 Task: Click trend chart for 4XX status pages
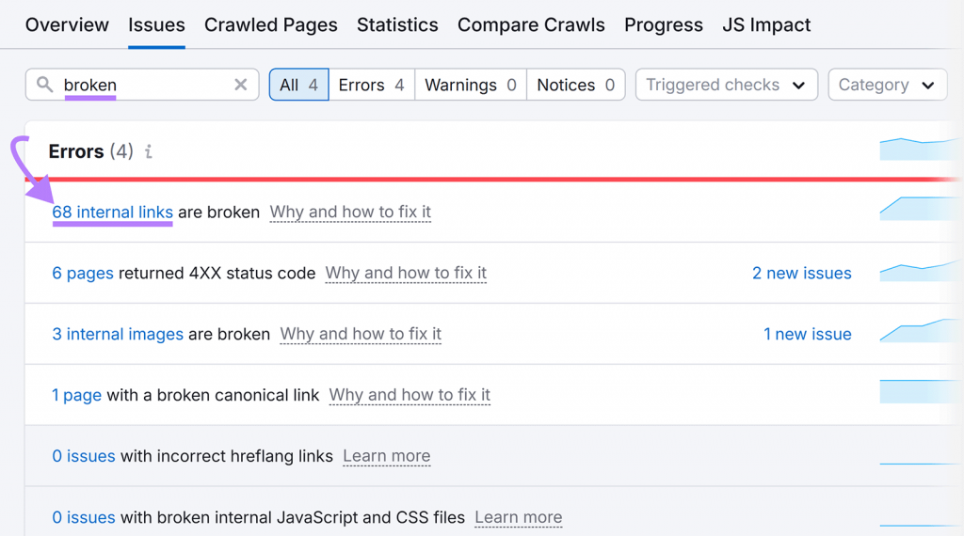[x=921, y=270]
